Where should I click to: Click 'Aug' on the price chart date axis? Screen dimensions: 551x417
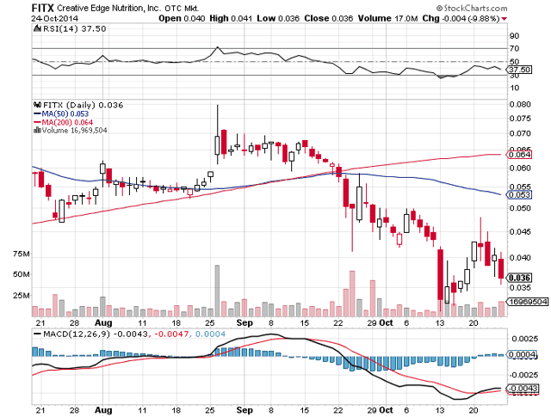tap(103, 322)
